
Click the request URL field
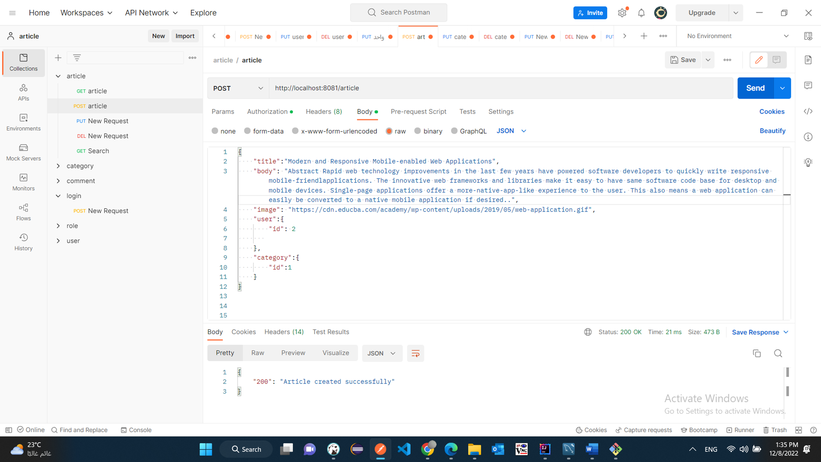[x=501, y=88]
